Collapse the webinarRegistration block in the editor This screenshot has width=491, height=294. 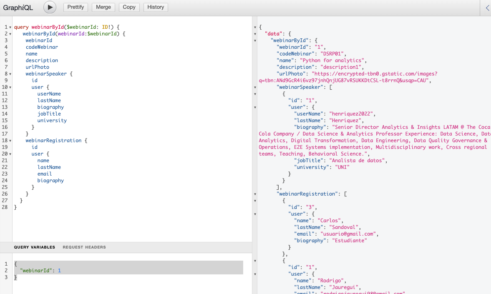coord(10,140)
